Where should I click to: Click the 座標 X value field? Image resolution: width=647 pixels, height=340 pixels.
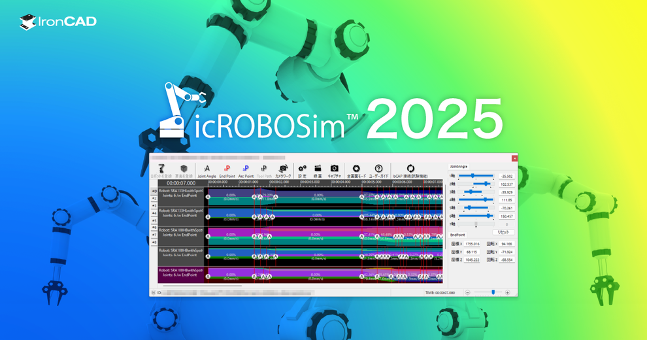(472, 244)
